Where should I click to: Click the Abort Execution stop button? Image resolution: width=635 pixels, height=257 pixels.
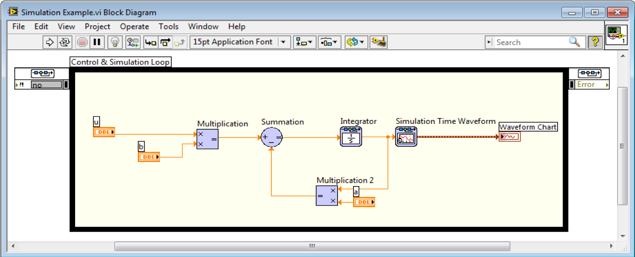click(82, 42)
